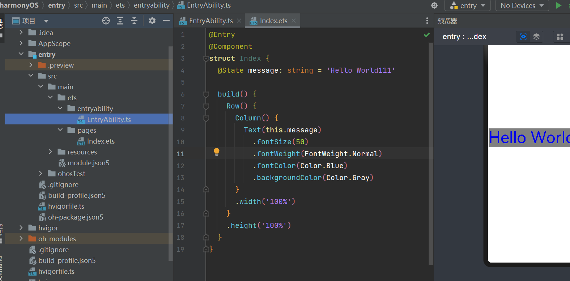Open project panel settings gear

pos(152,21)
